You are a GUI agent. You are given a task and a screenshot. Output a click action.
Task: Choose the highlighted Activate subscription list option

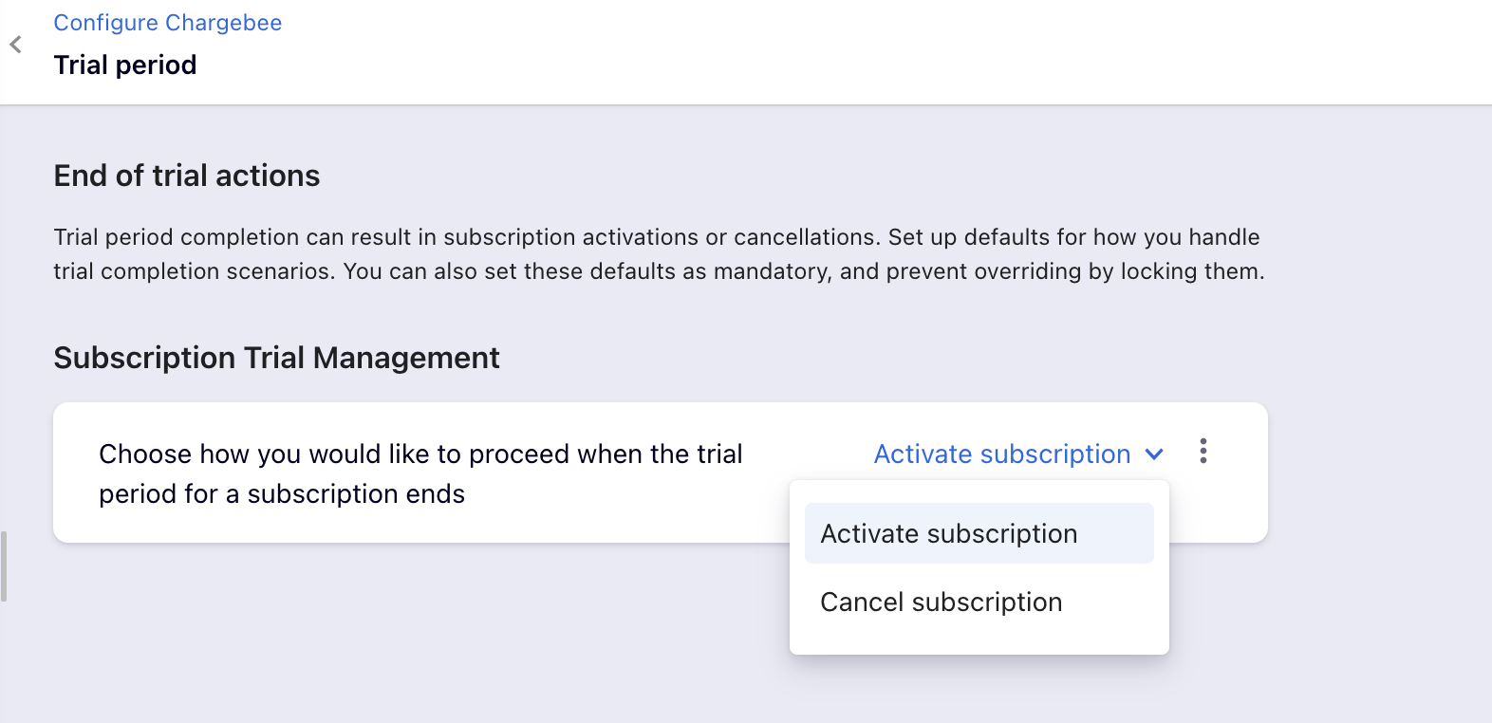coord(949,534)
